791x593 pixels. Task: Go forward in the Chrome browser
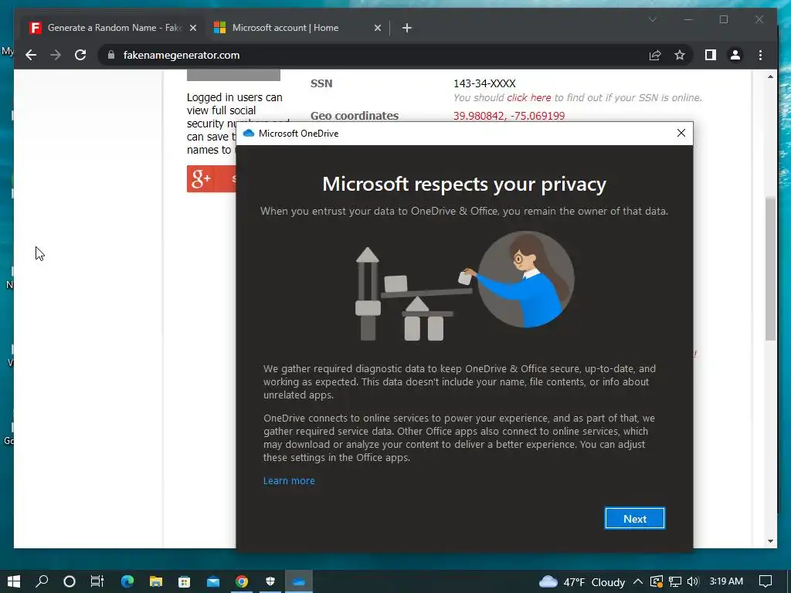56,55
